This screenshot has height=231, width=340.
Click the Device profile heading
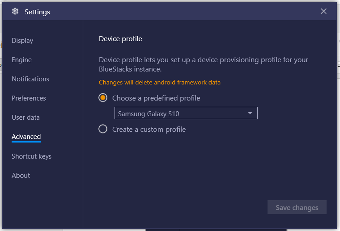(120, 39)
